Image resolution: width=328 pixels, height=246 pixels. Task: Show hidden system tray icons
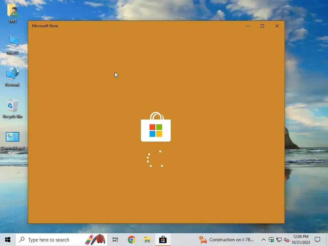[x=263, y=240]
